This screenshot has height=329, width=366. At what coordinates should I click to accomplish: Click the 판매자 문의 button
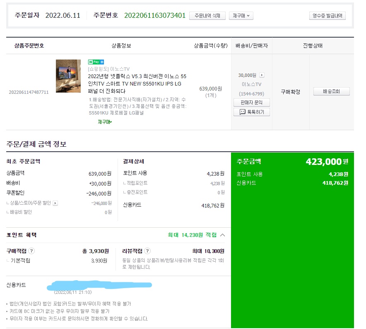[x=252, y=103]
